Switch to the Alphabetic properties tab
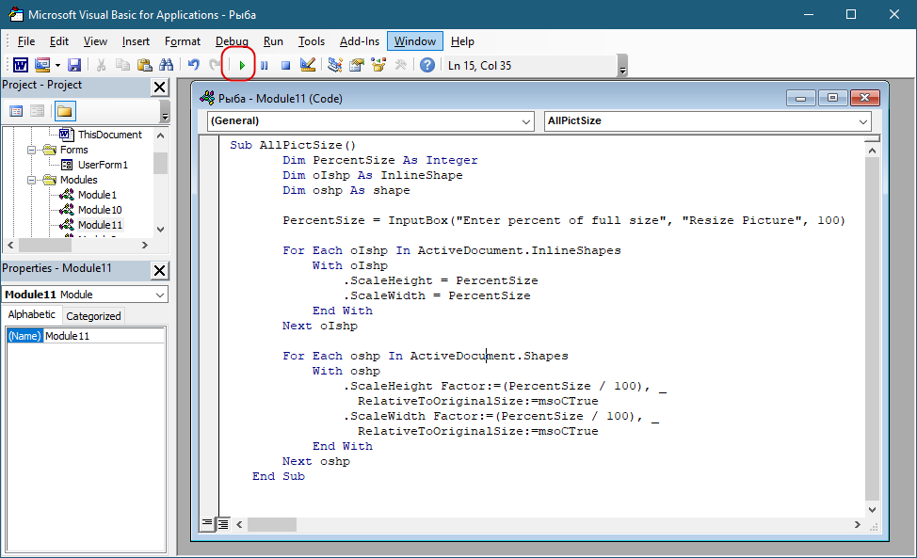 tap(32, 314)
